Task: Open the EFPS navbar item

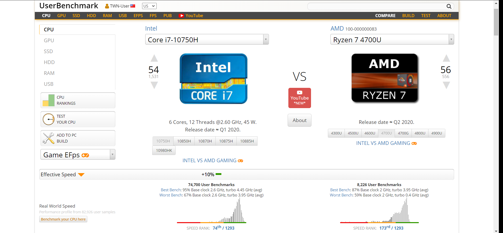Action: [138, 16]
